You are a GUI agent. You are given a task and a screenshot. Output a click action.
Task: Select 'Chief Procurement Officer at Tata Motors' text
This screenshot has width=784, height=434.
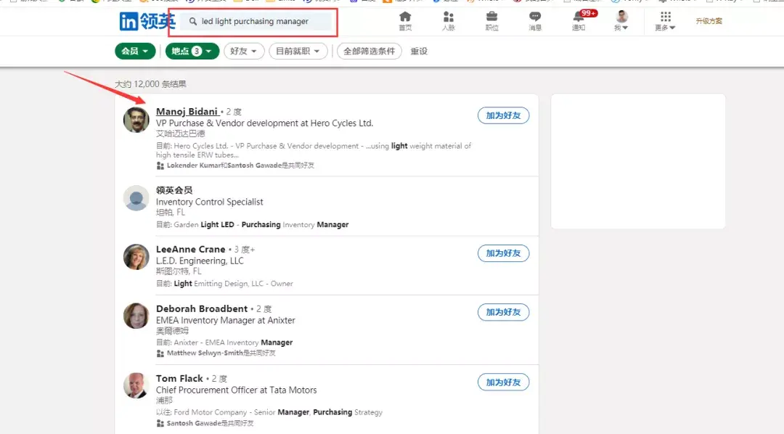pos(237,390)
